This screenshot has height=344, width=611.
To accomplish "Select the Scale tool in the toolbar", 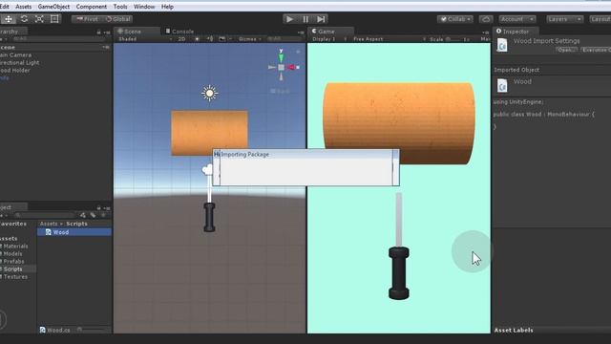I will tap(39, 19).
